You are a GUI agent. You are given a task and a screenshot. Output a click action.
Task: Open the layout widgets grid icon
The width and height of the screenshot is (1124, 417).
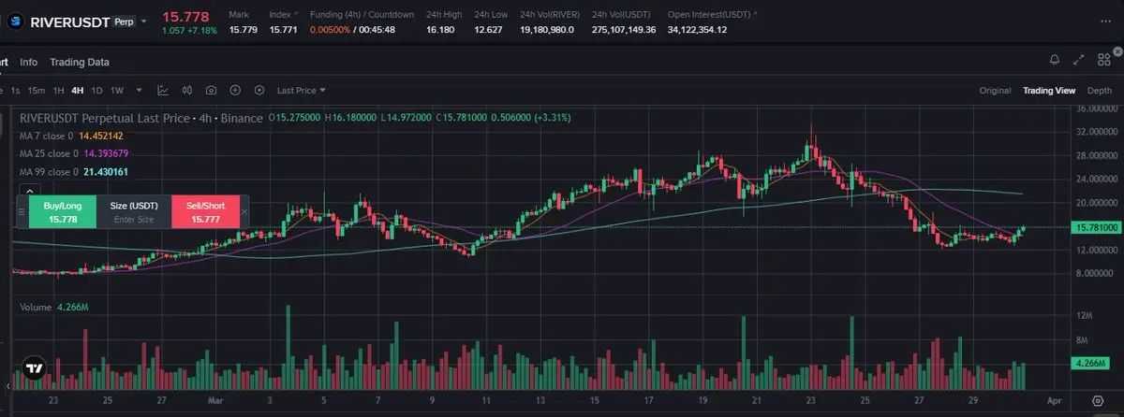coord(1102,60)
